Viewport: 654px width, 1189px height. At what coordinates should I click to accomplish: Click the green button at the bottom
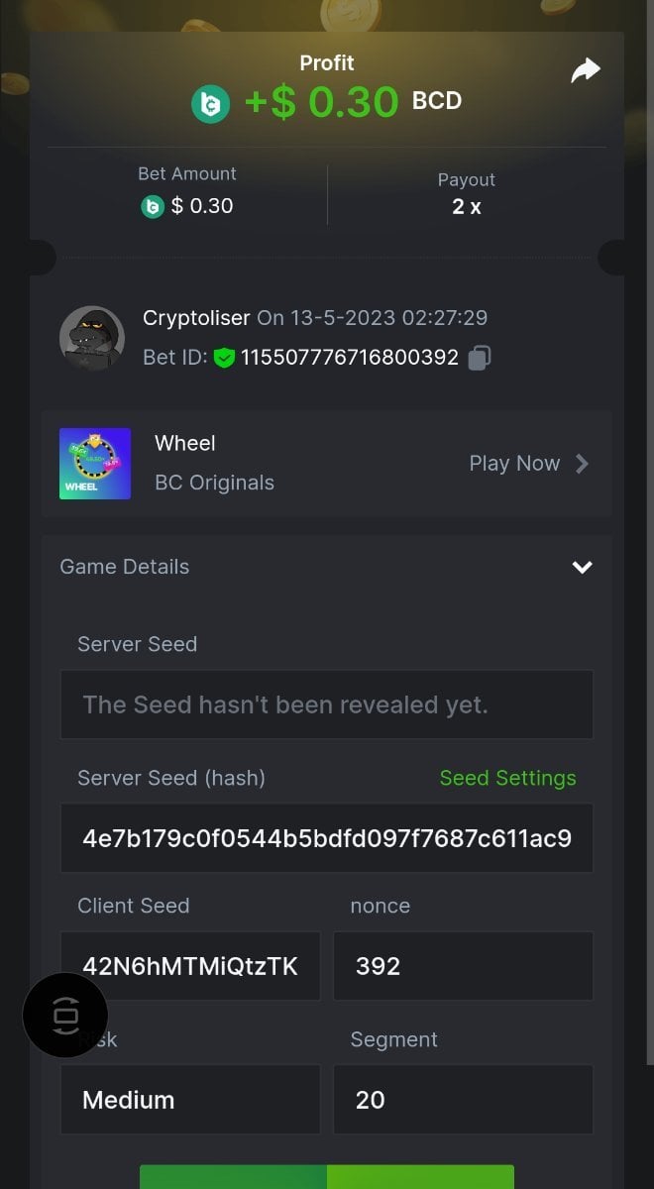[327, 1177]
